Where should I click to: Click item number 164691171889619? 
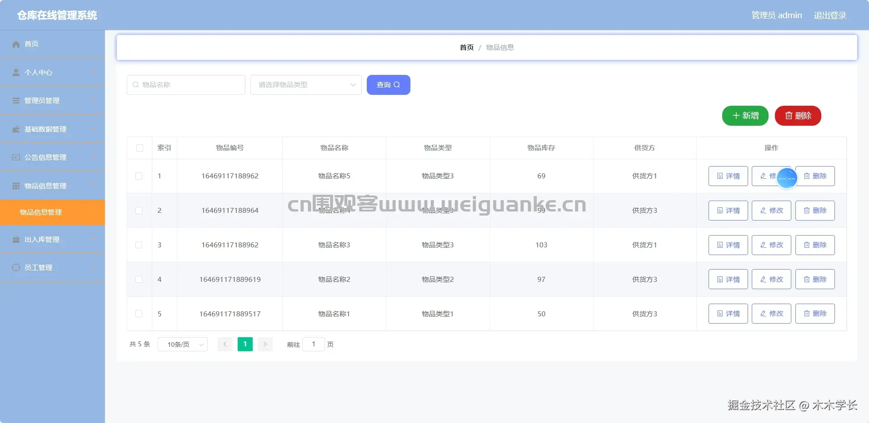230,280
